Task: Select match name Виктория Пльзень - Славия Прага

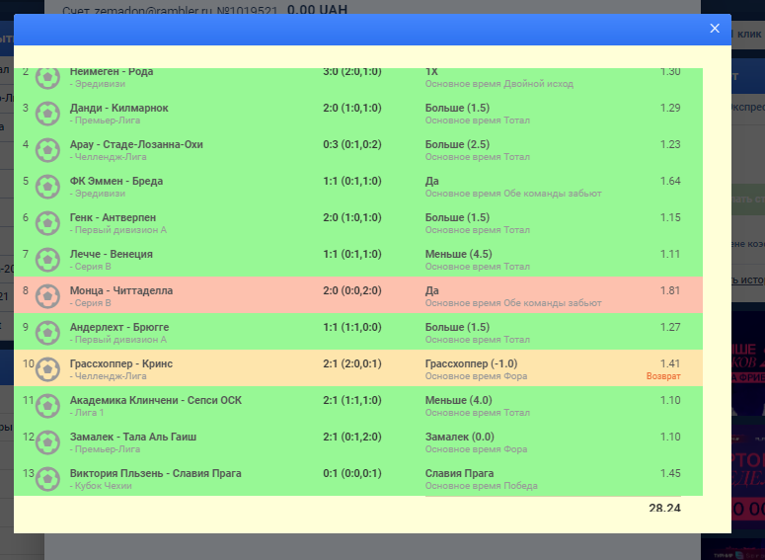Action: tap(155, 474)
